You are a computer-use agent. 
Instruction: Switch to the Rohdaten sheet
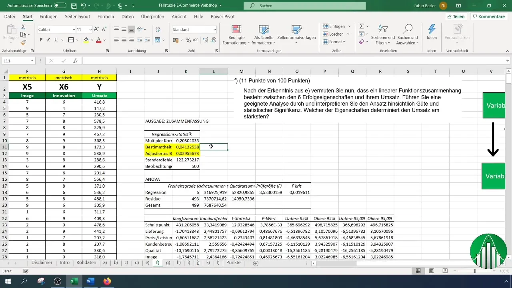tap(86, 263)
